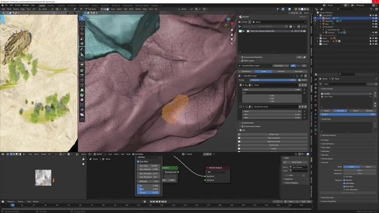The width and height of the screenshot is (379, 213).
Task: Open the Edit Mode dropdown in viewport header
Action: [93, 9]
